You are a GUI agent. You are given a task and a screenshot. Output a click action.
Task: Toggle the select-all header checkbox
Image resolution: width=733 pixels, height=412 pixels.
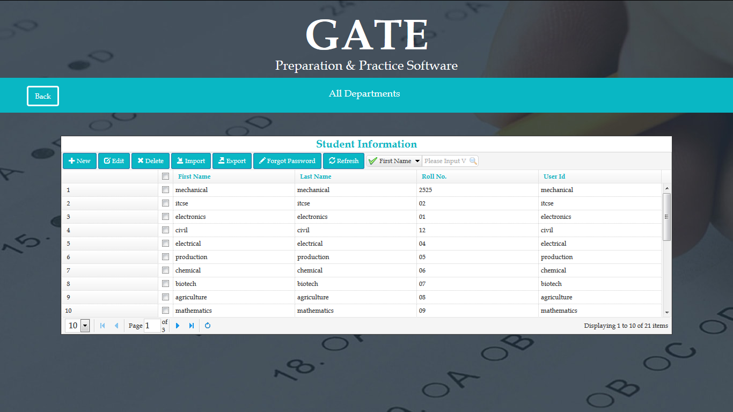[x=166, y=176]
